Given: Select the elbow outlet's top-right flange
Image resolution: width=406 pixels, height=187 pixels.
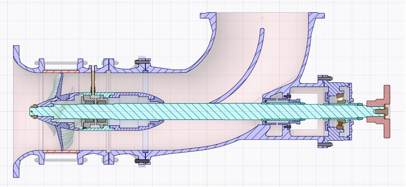Looking at the screenshot, I should (x=317, y=16).
